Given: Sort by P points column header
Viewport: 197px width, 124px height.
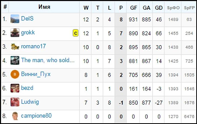Looking at the screenshot, I should point(121,8).
